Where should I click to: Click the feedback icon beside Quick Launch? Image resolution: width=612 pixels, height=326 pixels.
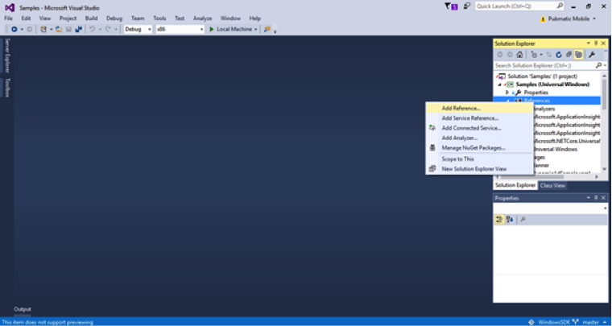pyautogui.click(x=467, y=6)
